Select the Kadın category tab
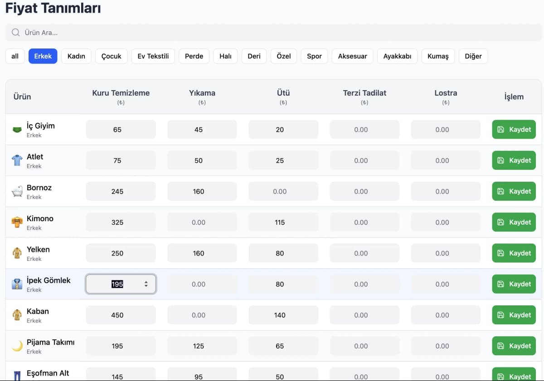 76,56
